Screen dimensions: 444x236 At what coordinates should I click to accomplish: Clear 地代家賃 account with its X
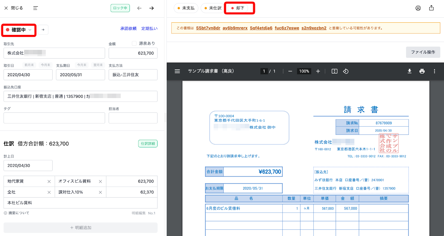tap(49, 181)
